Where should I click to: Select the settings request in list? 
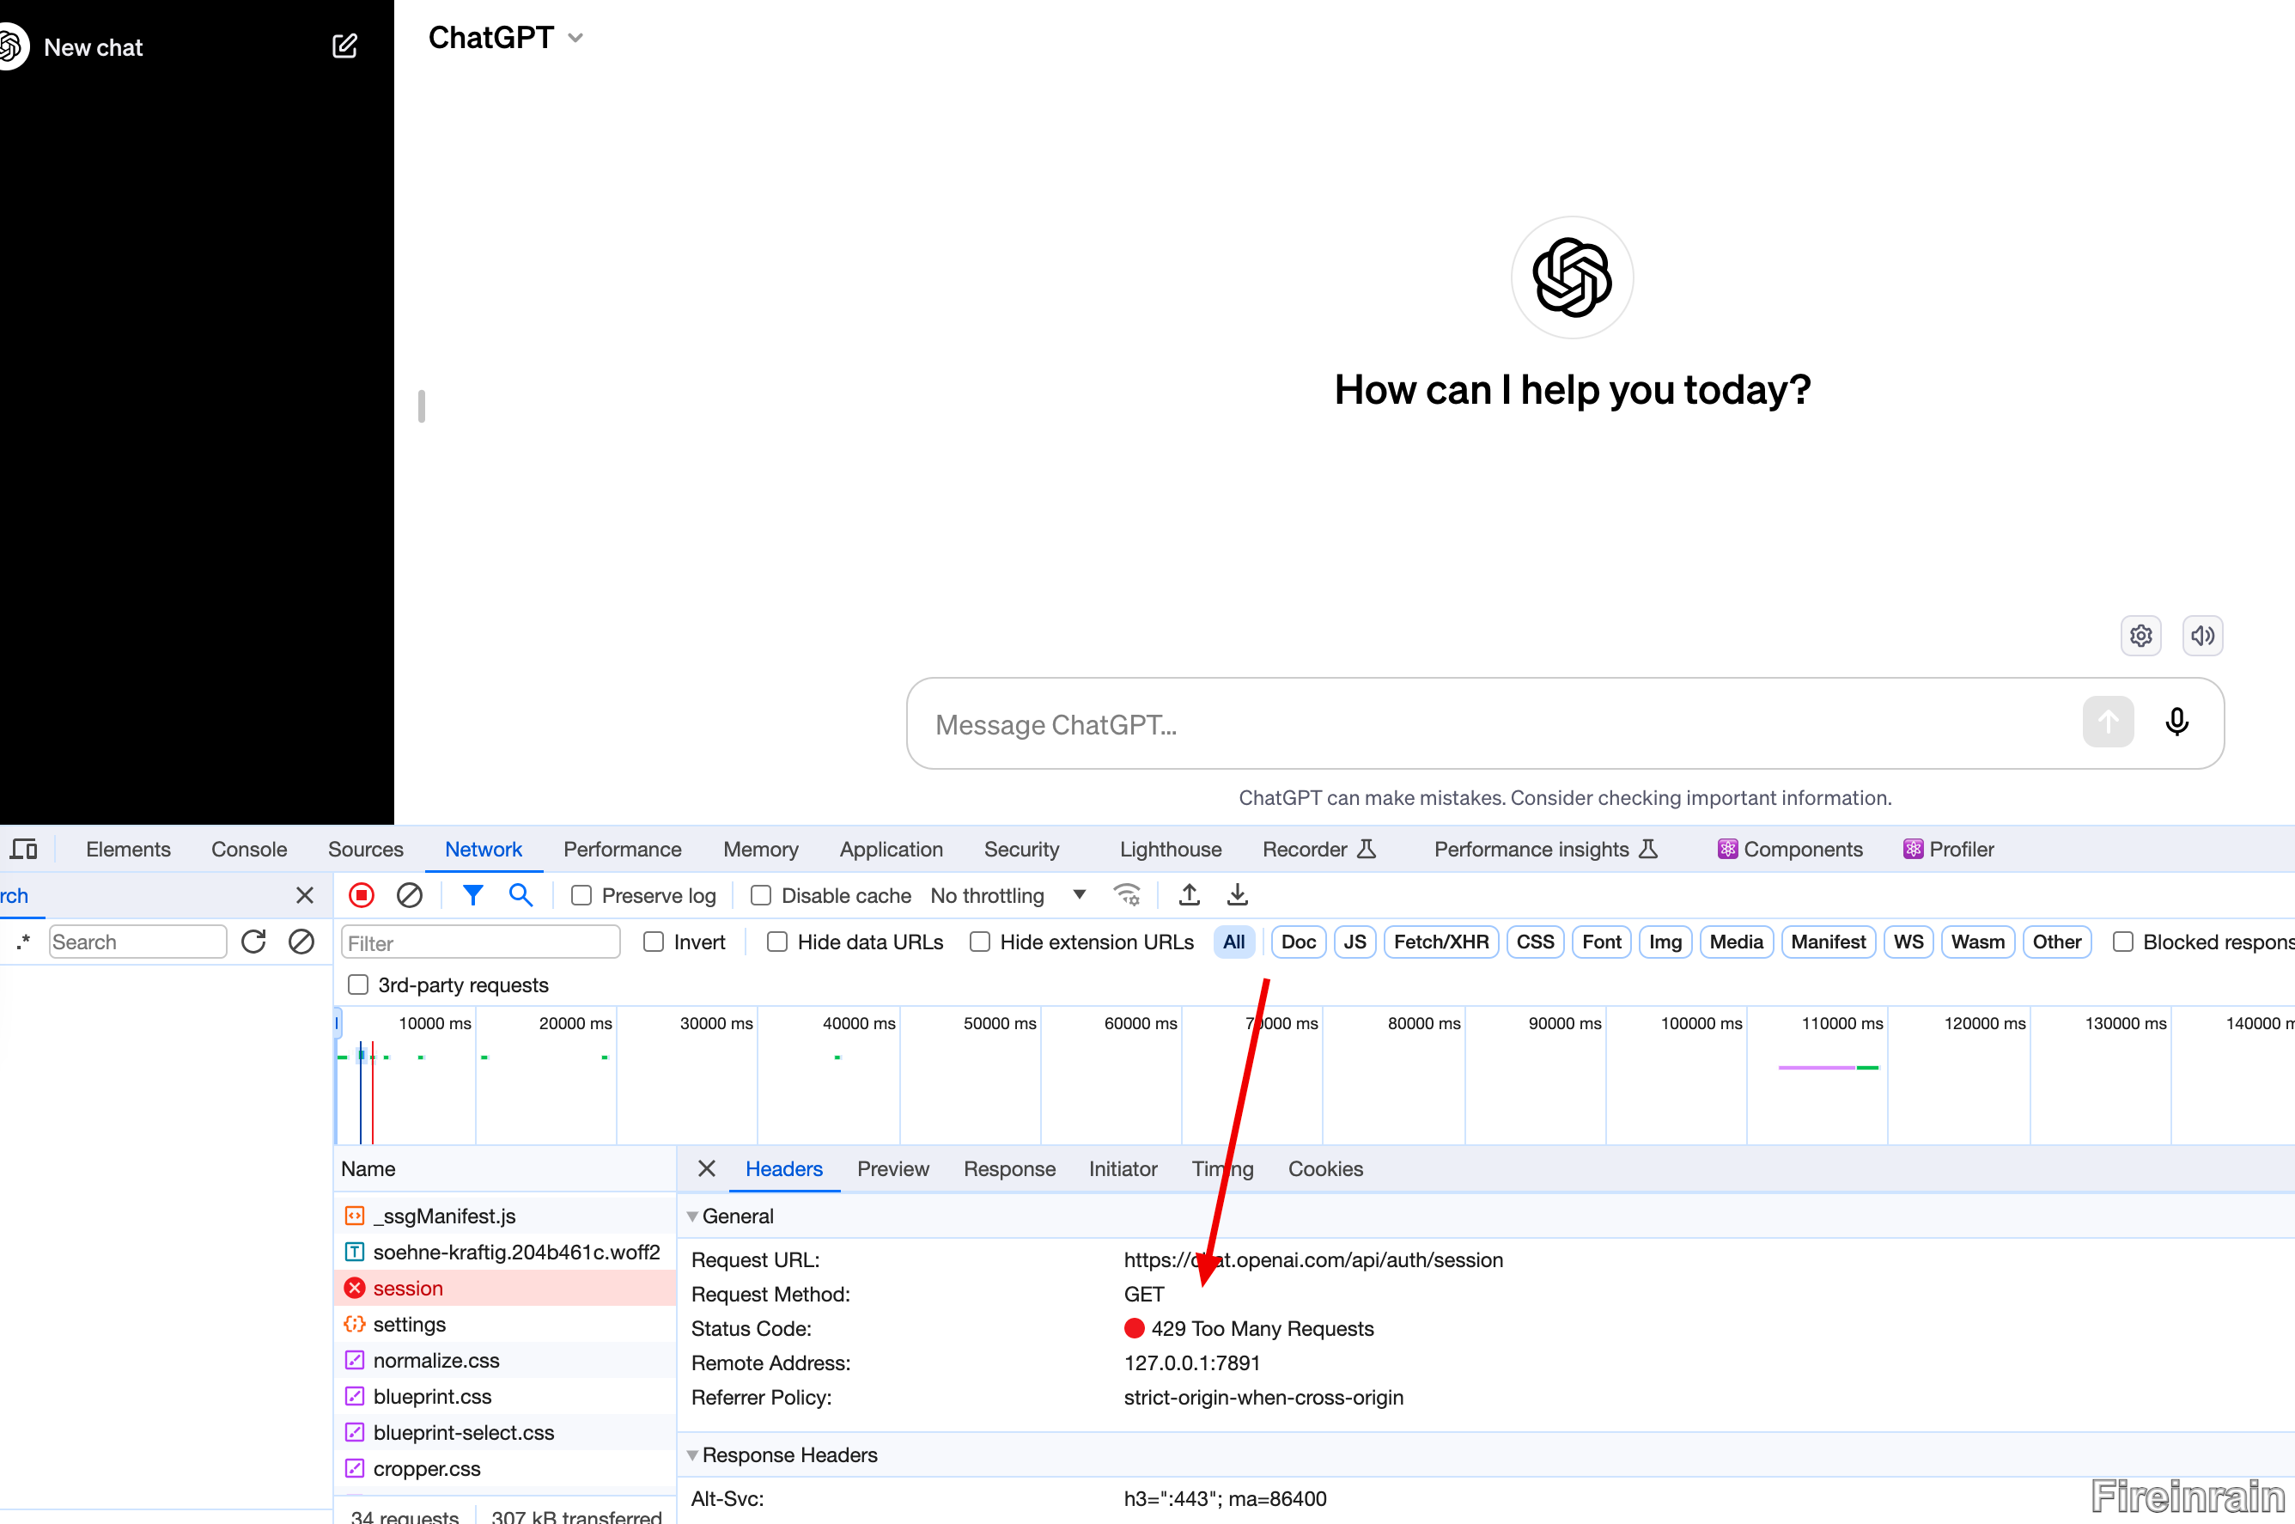[x=409, y=1324]
